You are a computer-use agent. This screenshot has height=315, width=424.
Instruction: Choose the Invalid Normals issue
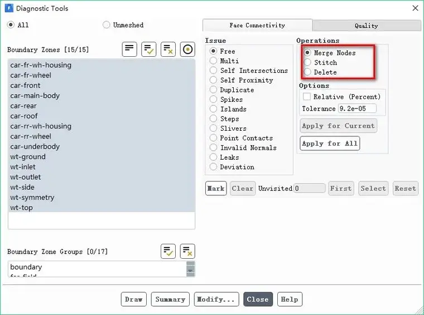tap(213, 147)
